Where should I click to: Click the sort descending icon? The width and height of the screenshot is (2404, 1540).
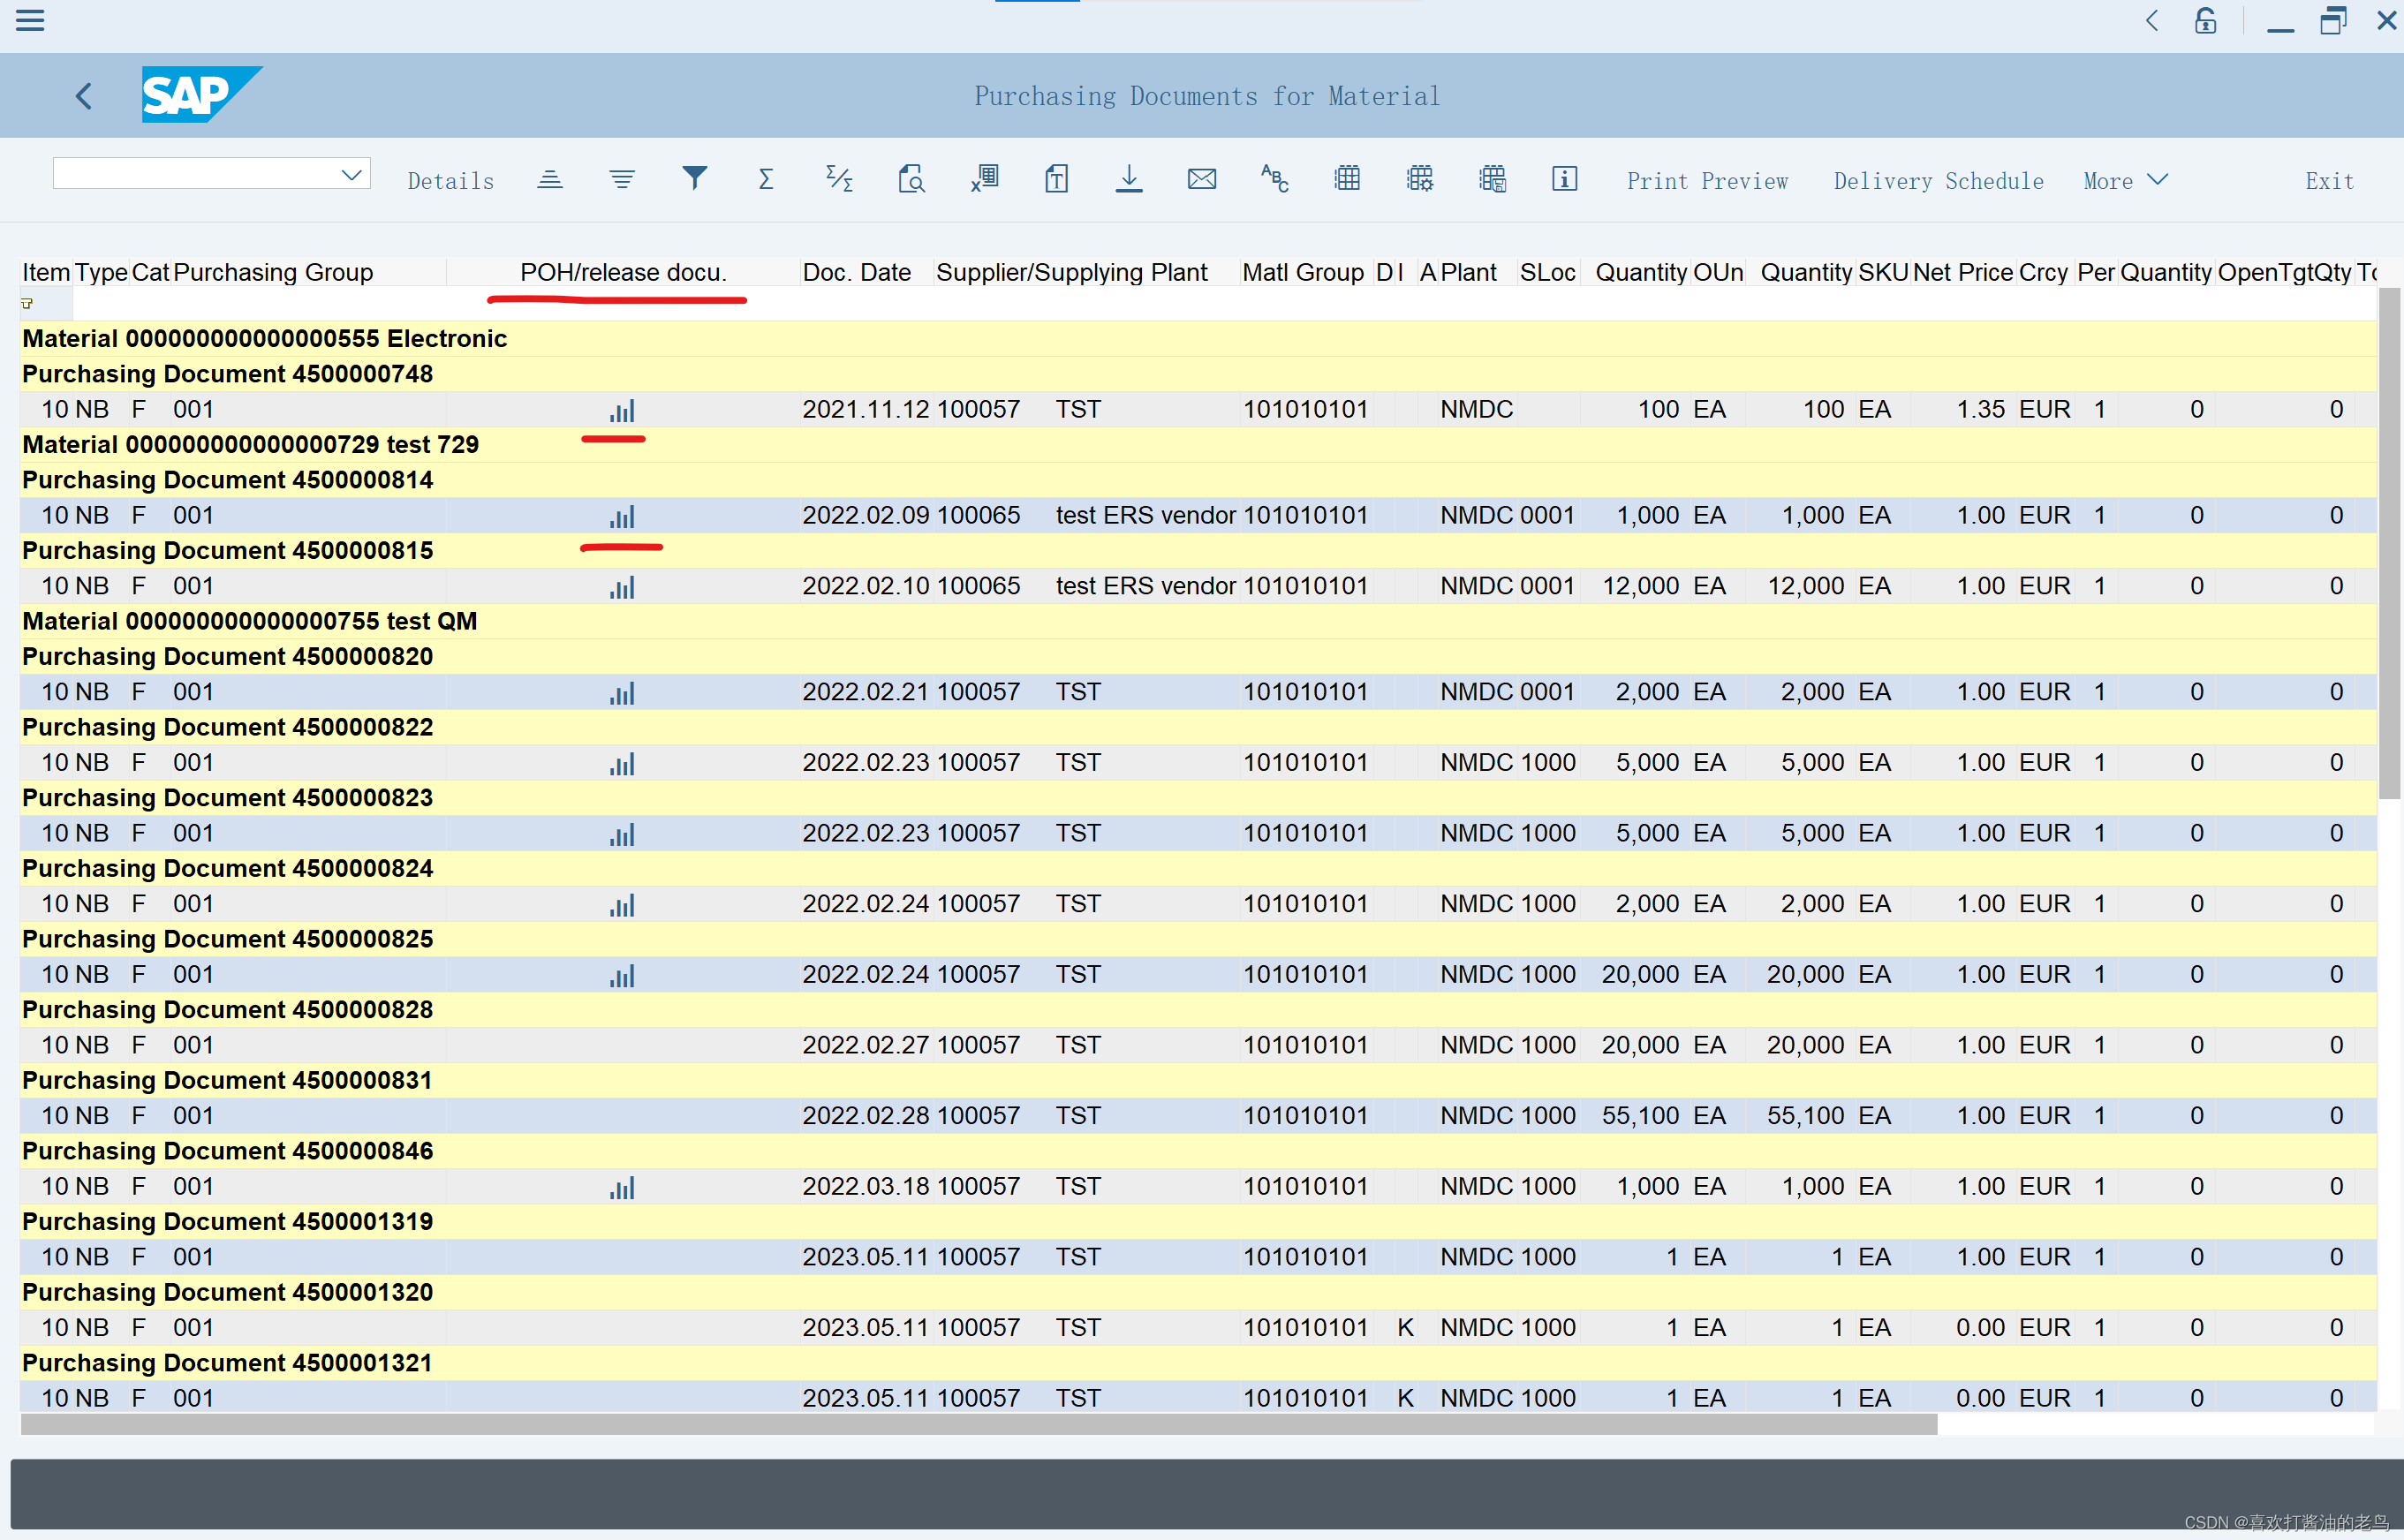[x=622, y=179]
